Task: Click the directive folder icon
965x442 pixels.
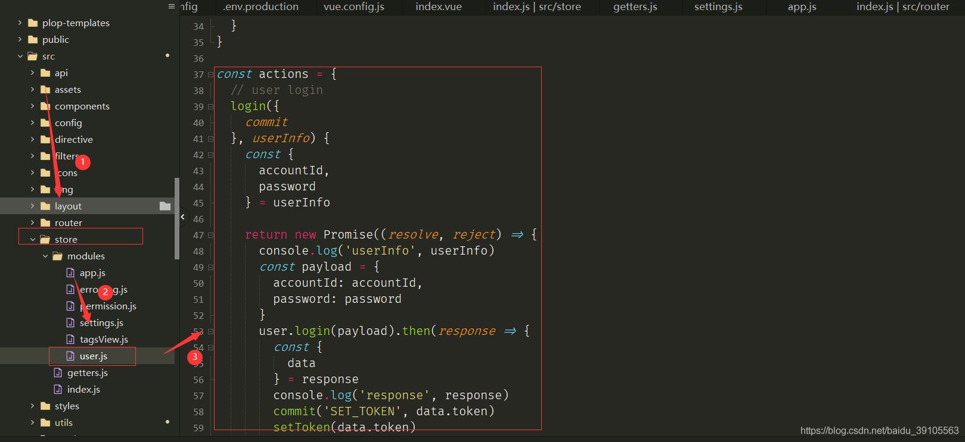Action: [x=45, y=140]
